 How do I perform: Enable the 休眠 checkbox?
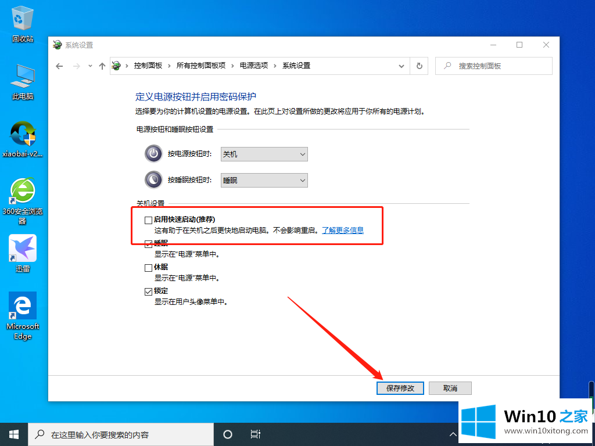pyautogui.click(x=148, y=268)
